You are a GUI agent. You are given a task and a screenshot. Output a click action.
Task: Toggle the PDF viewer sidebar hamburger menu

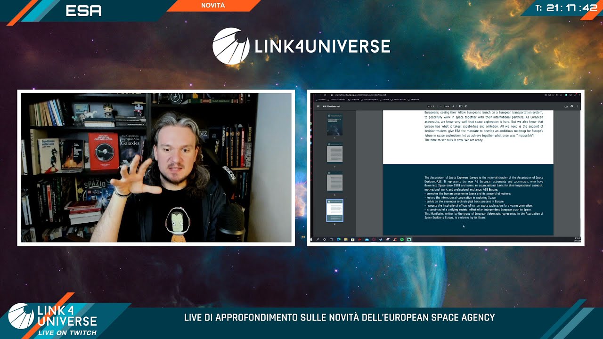(x=318, y=106)
